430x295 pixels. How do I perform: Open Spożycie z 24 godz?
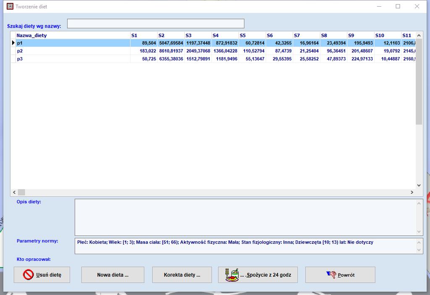258,275
